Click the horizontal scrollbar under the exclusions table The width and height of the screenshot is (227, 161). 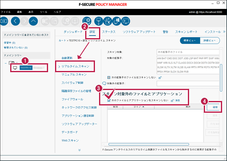point(149,144)
